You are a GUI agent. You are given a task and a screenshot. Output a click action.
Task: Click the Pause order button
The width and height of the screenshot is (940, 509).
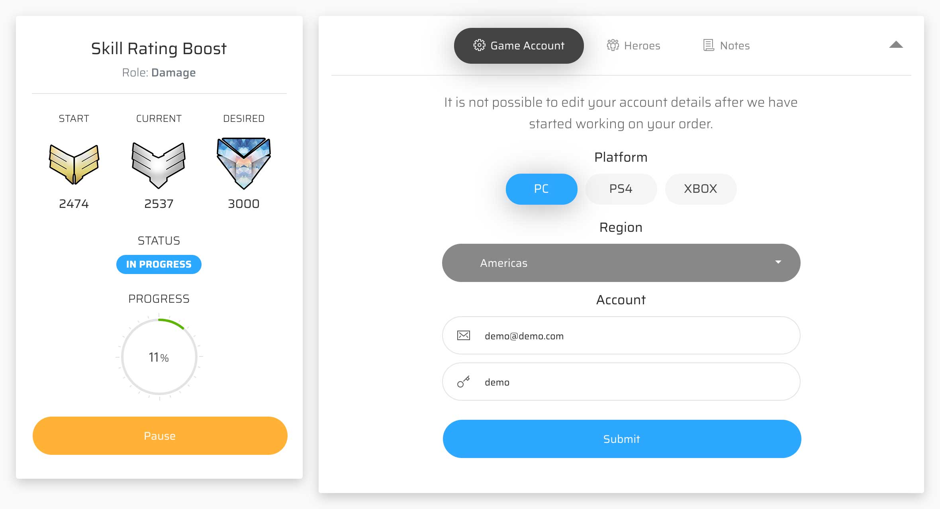[x=159, y=436]
